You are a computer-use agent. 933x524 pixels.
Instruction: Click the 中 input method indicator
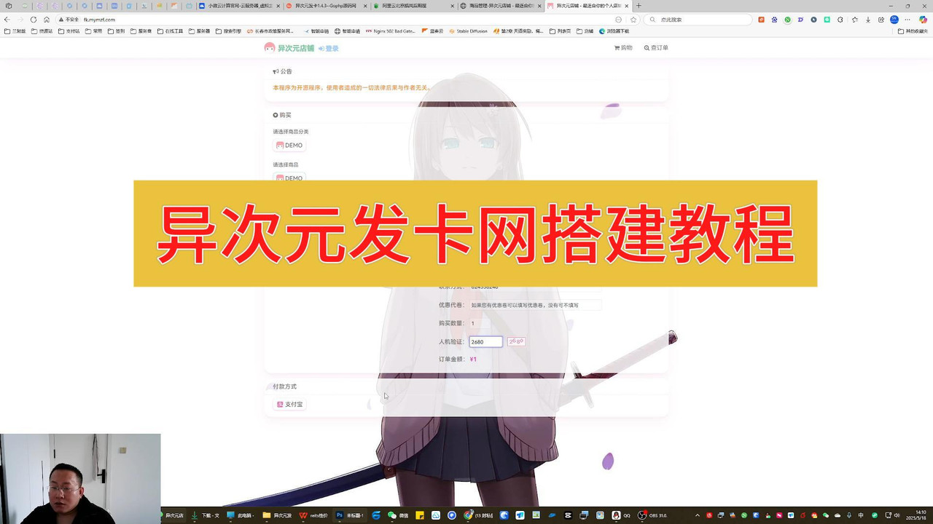[x=862, y=515]
